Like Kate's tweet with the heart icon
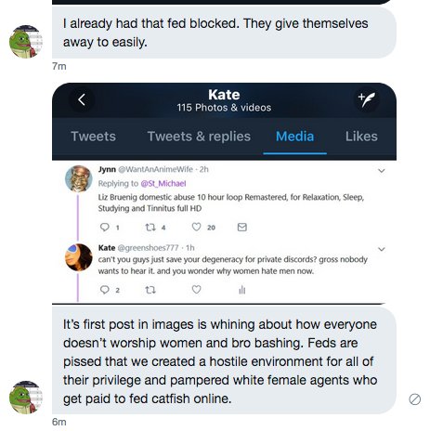430x431 pixels. coord(196,290)
